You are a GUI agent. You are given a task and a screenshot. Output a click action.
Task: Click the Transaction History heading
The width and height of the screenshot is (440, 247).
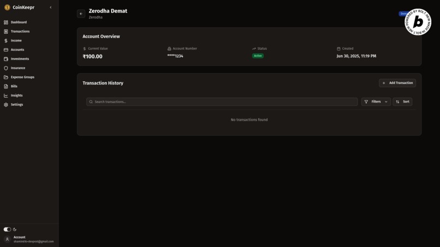pos(103,83)
